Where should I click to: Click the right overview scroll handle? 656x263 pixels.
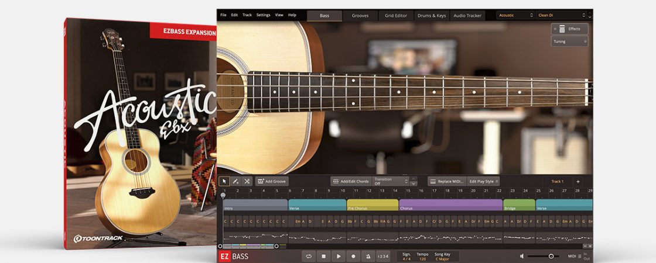pyautogui.click(x=276, y=246)
